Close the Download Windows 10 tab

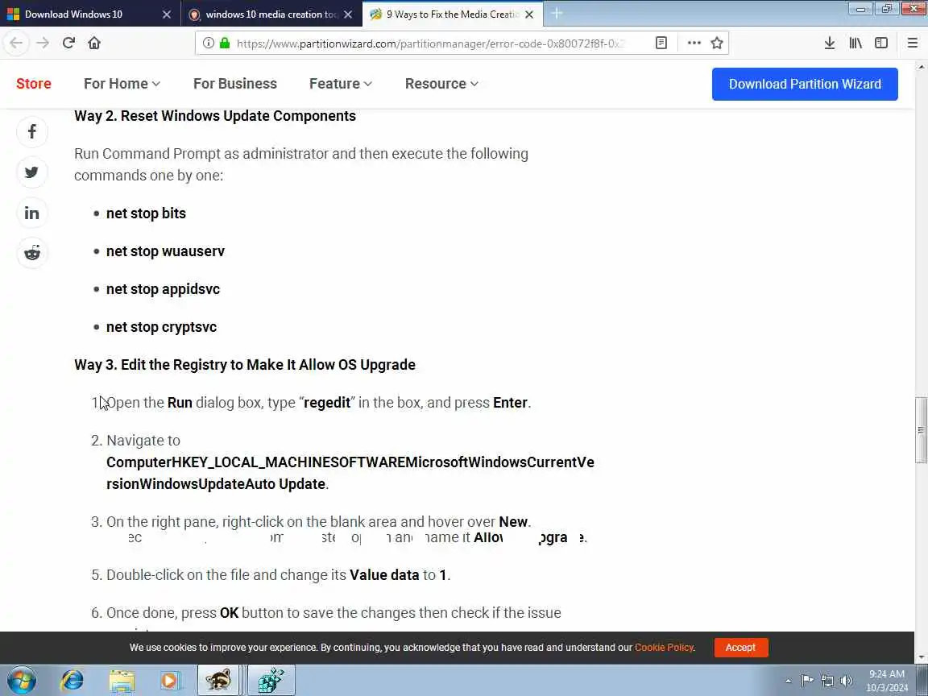point(167,14)
